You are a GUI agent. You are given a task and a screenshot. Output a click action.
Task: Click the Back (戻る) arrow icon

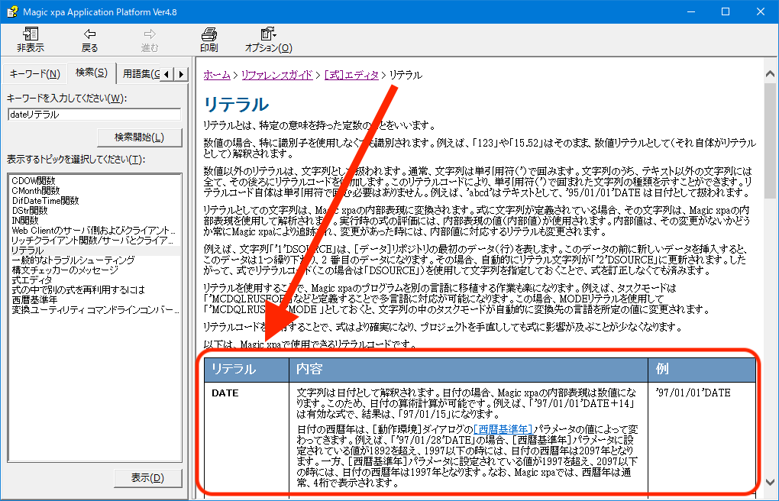pos(90,34)
